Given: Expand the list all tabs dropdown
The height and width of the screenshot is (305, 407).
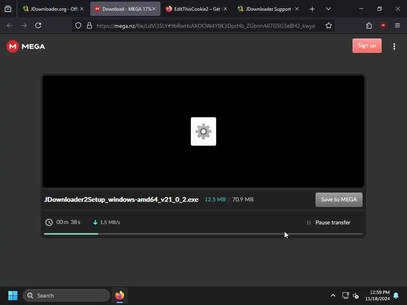Looking at the screenshot, I should point(328,9).
